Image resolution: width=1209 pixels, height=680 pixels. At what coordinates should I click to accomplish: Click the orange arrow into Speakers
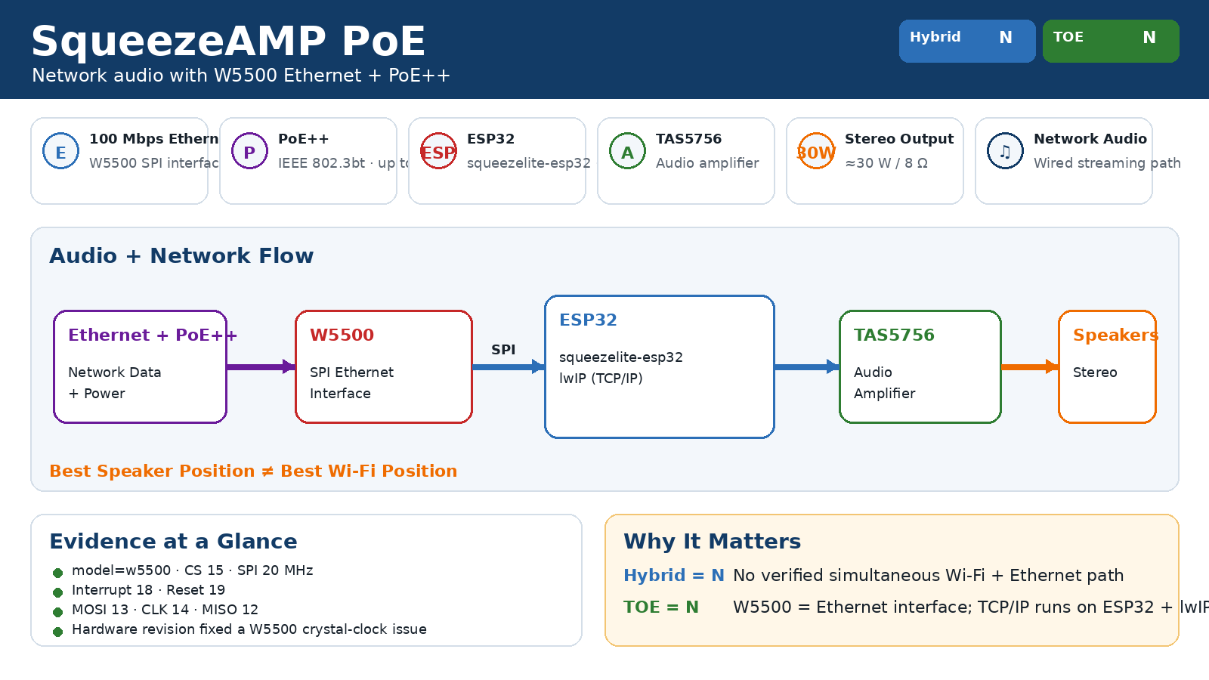1030,366
